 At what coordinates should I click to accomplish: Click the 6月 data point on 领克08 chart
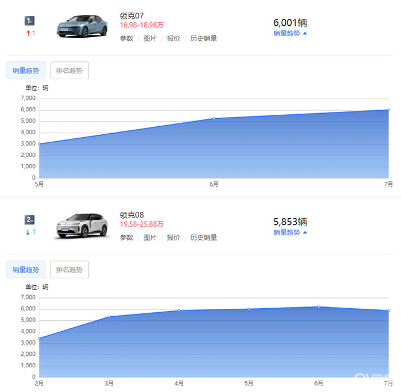tap(319, 306)
